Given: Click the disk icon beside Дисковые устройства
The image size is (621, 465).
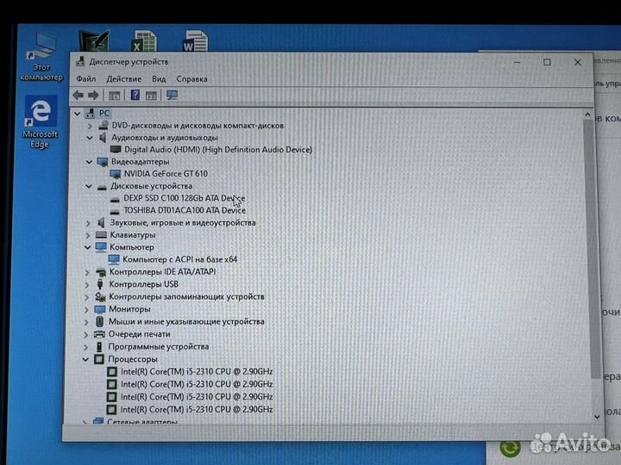Looking at the screenshot, I should point(102,187).
